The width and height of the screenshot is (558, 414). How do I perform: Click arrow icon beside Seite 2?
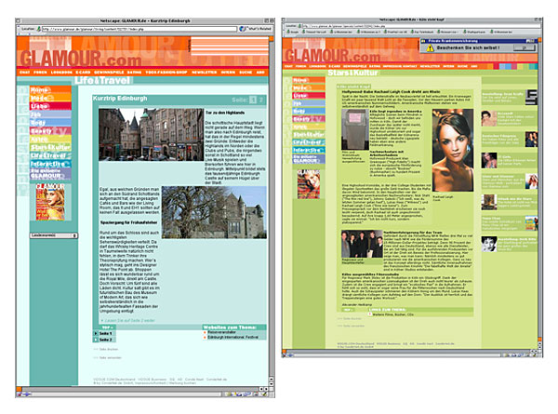(96, 340)
